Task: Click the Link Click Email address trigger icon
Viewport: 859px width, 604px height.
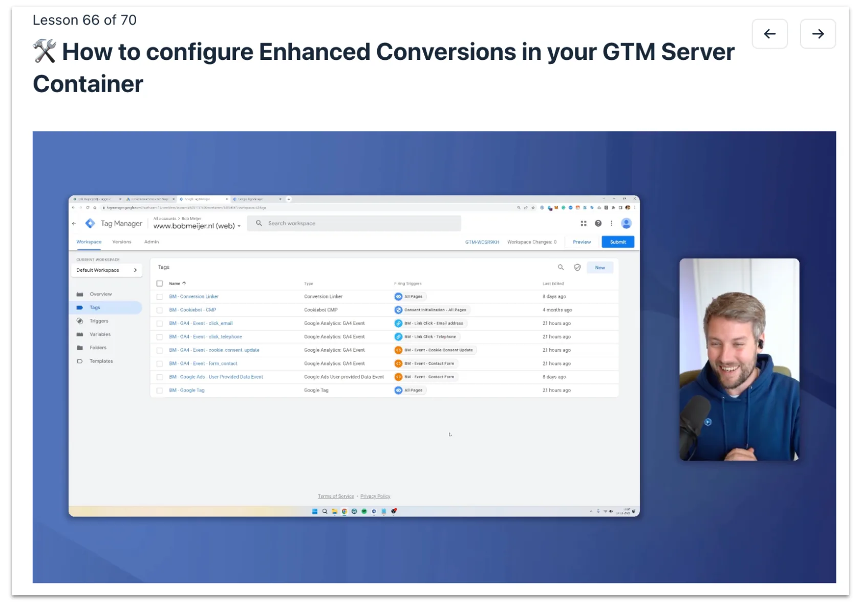Action: tap(398, 323)
